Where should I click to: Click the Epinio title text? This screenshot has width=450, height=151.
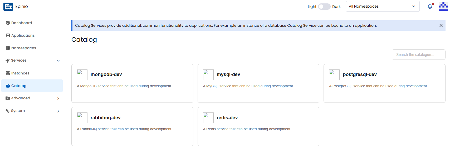point(22,7)
